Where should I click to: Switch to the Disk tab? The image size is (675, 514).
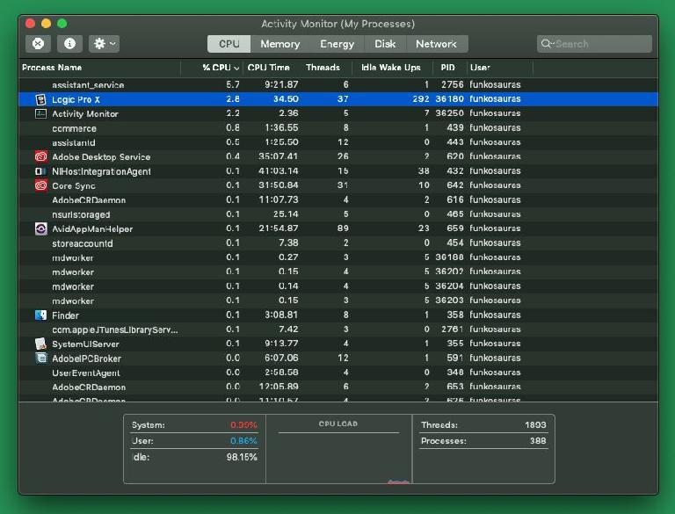(385, 44)
